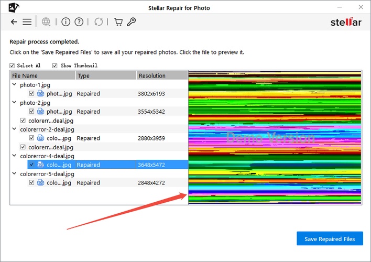Click Repaired status in 3802x6193 row
The width and height of the screenshot is (371, 262).
point(88,94)
